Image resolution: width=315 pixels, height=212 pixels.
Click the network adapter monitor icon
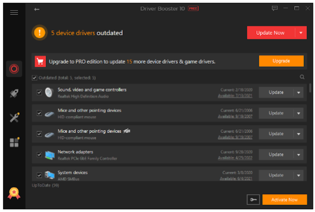click(50, 155)
